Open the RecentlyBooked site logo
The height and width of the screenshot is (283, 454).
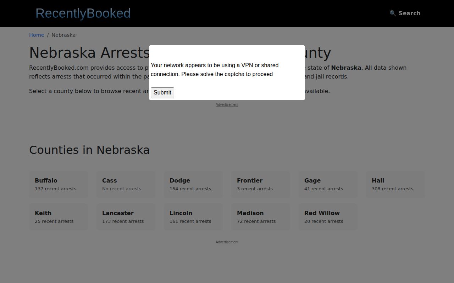[83, 13]
